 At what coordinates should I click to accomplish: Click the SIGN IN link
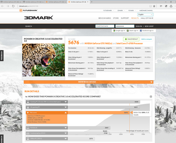coord(139,26)
